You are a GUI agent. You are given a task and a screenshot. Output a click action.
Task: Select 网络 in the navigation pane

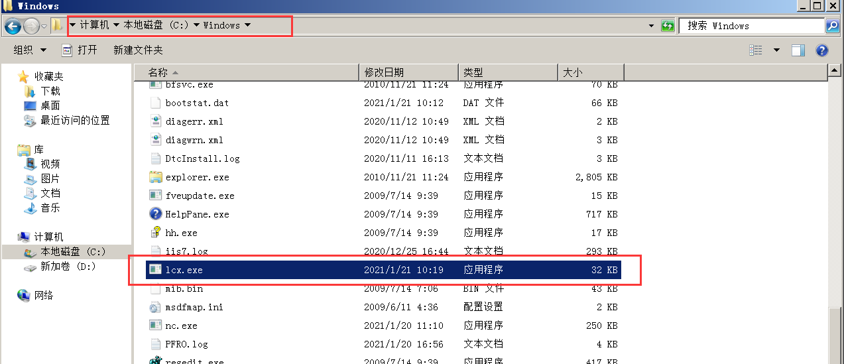click(x=44, y=295)
